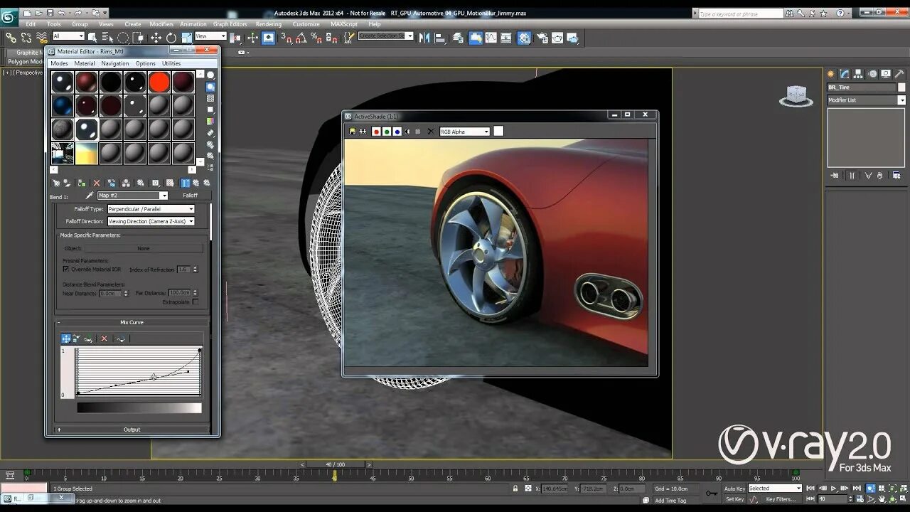The height and width of the screenshot is (512, 910).
Task: Click the Render teapot icon
Action: (557, 38)
